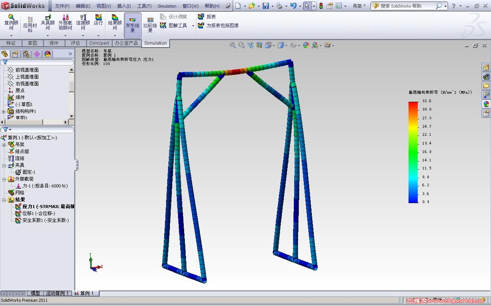Open the 视图(V) menu

tap(104, 6)
